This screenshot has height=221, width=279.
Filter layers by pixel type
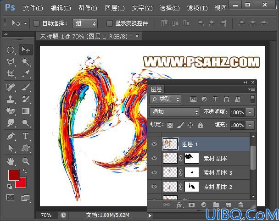[x=193, y=99]
